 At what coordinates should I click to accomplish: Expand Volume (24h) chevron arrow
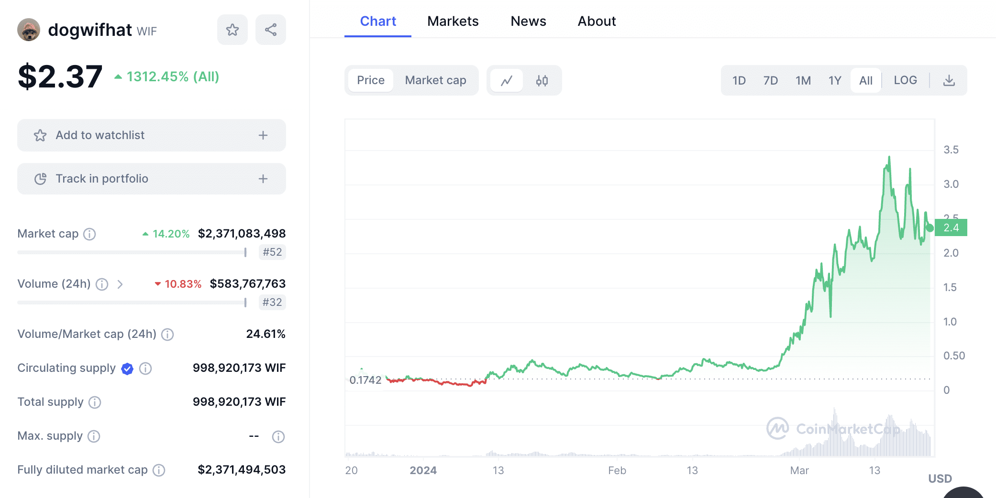pyautogui.click(x=120, y=284)
